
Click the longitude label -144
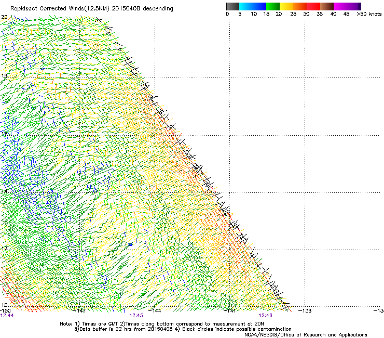tap(155, 311)
